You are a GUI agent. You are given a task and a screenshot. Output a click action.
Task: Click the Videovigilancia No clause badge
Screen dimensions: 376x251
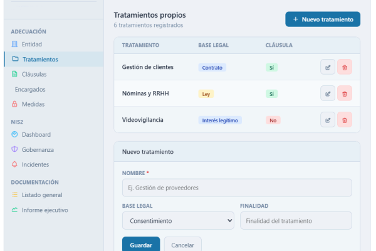point(273,120)
